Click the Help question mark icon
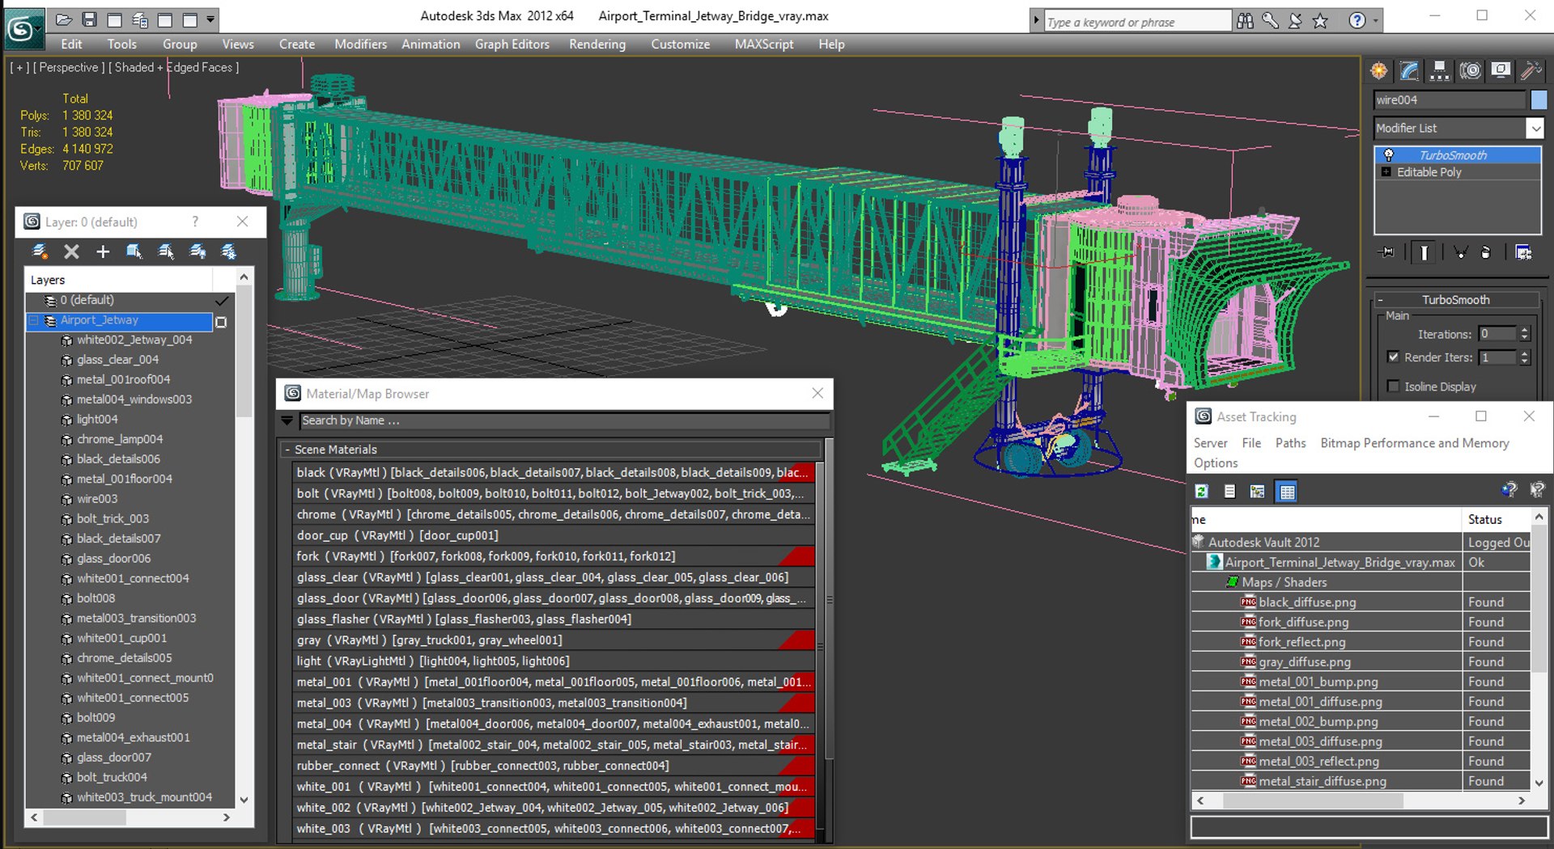1554x849 pixels. click(1357, 22)
